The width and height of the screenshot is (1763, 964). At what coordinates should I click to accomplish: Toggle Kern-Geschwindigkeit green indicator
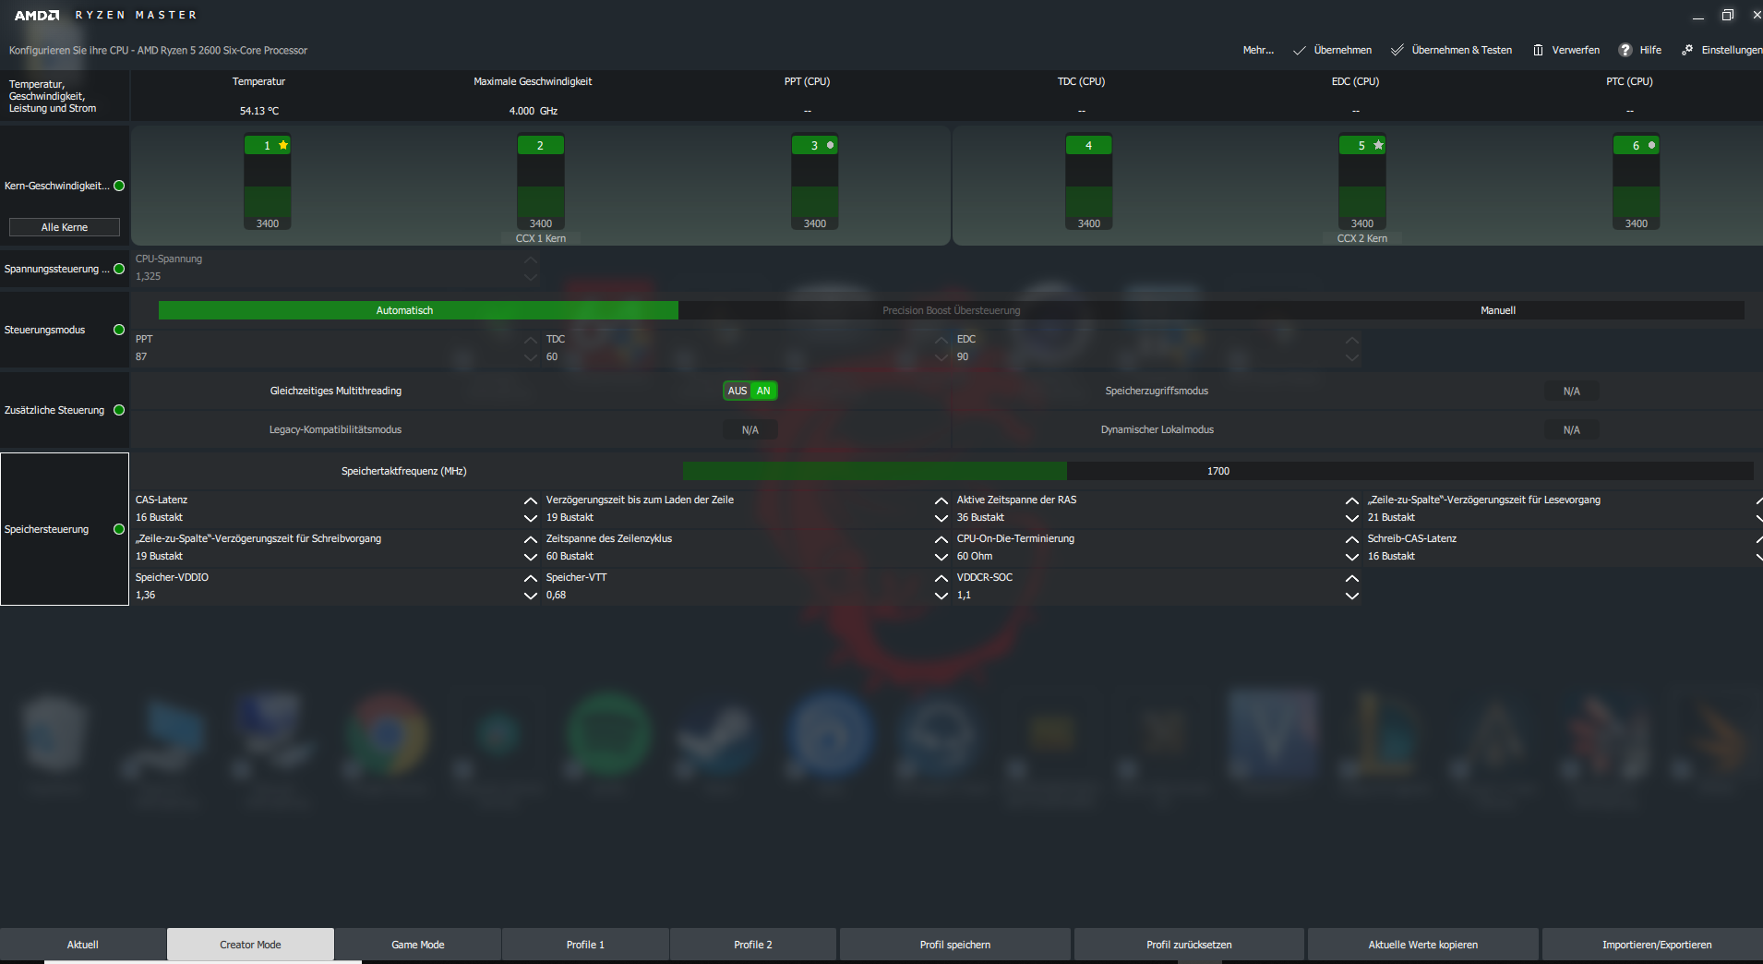(x=119, y=186)
